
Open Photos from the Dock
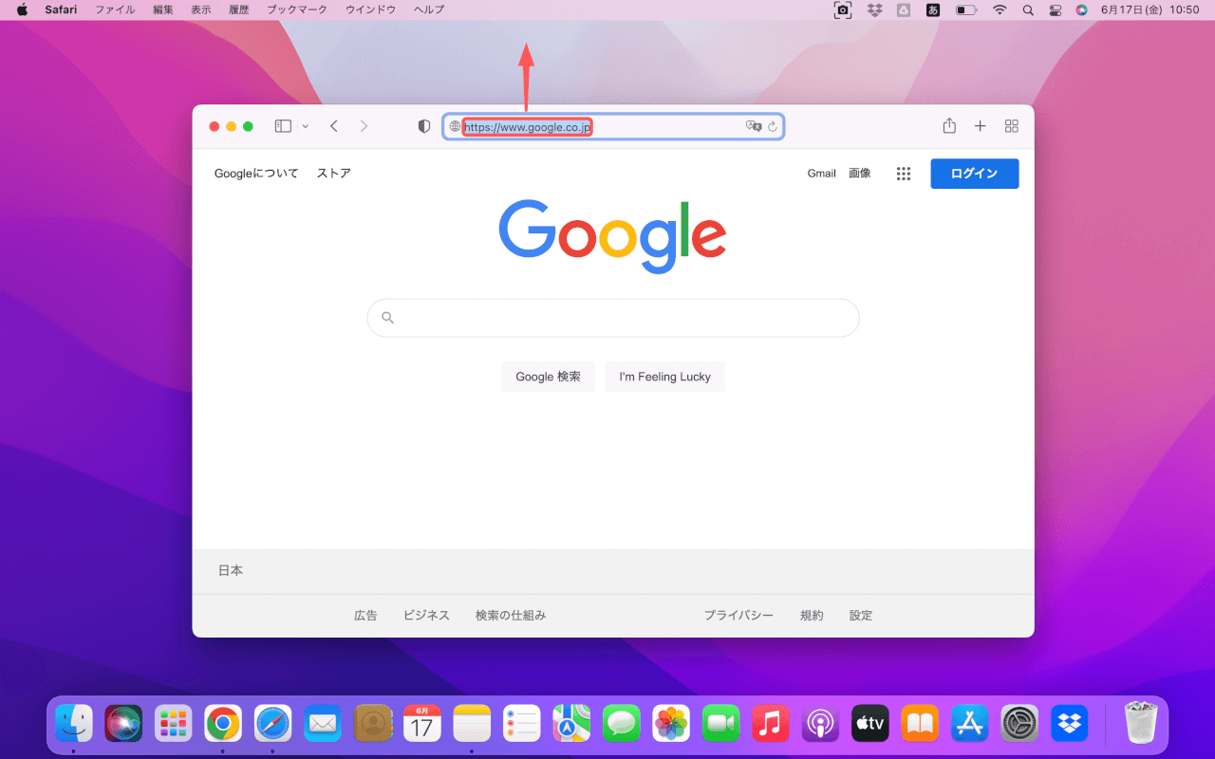click(x=671, y=723)
